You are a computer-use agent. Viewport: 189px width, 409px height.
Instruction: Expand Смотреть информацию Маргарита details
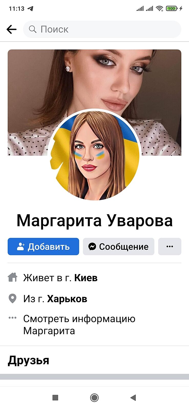[x=79, y=325]
